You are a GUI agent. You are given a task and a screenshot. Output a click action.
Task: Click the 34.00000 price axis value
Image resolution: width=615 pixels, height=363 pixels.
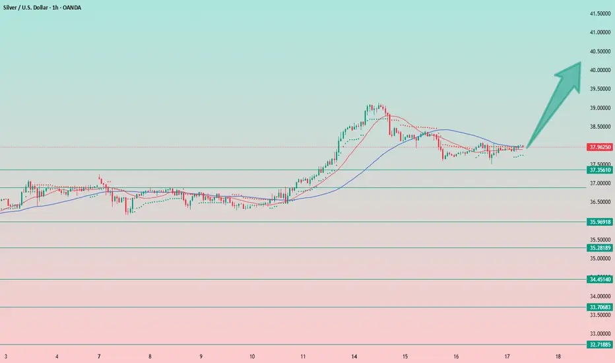tap(600, 296)
